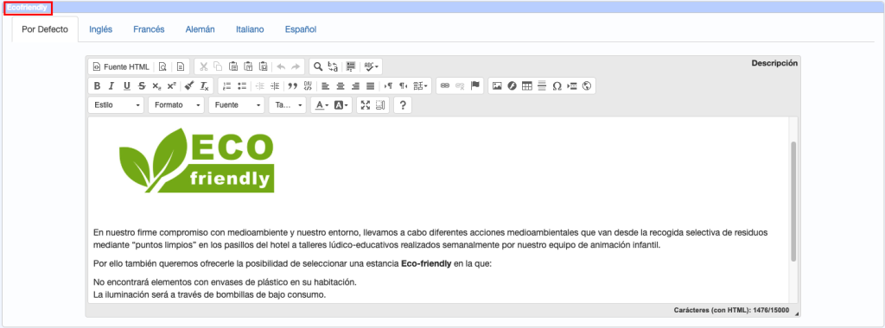
Task: Open the Set Language dropdown
Action: tap(421, 85)
